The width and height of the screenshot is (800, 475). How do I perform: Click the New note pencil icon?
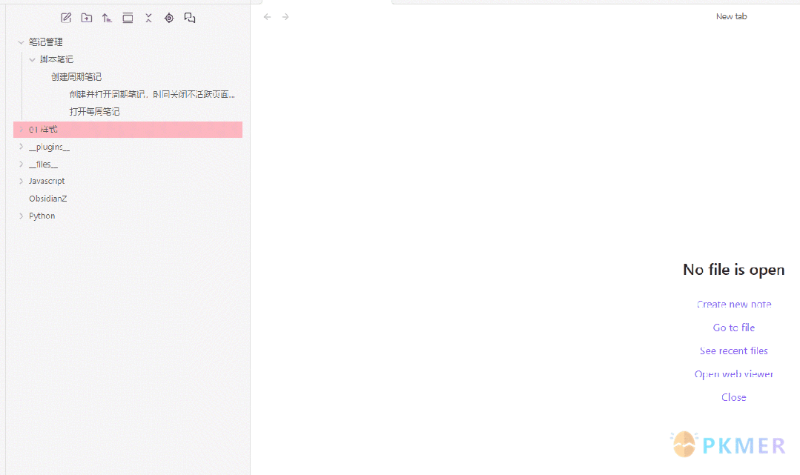66,18
